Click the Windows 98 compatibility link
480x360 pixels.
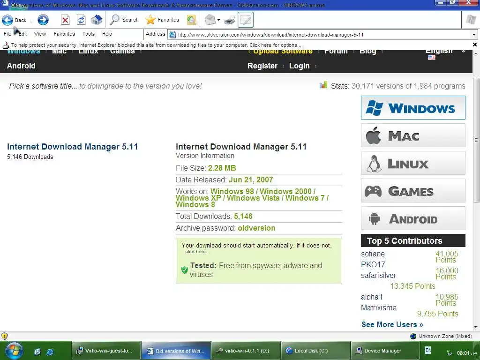click(x=232, y=191)
